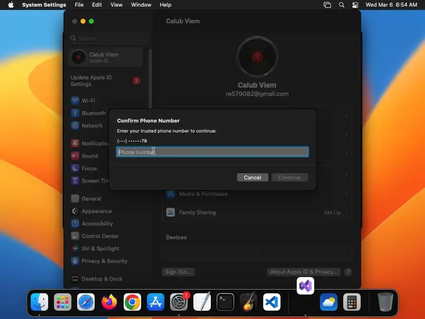The width and height of the screenshot is (425, 319).
Task: Open the System Settings menu
Action: click(44, 5)
